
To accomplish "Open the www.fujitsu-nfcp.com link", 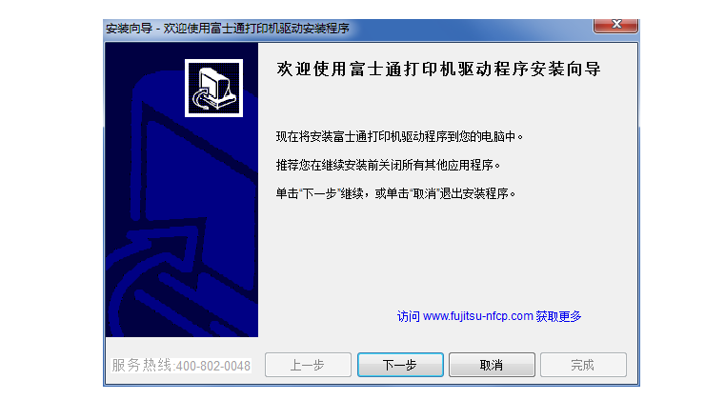I will coord(478,316).
